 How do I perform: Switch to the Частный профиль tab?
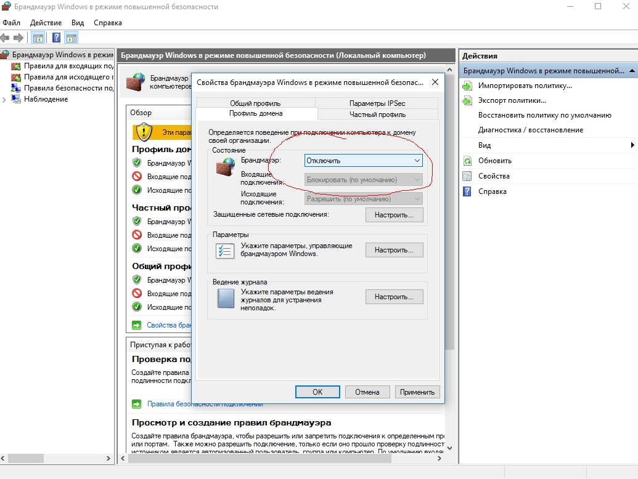378,115
